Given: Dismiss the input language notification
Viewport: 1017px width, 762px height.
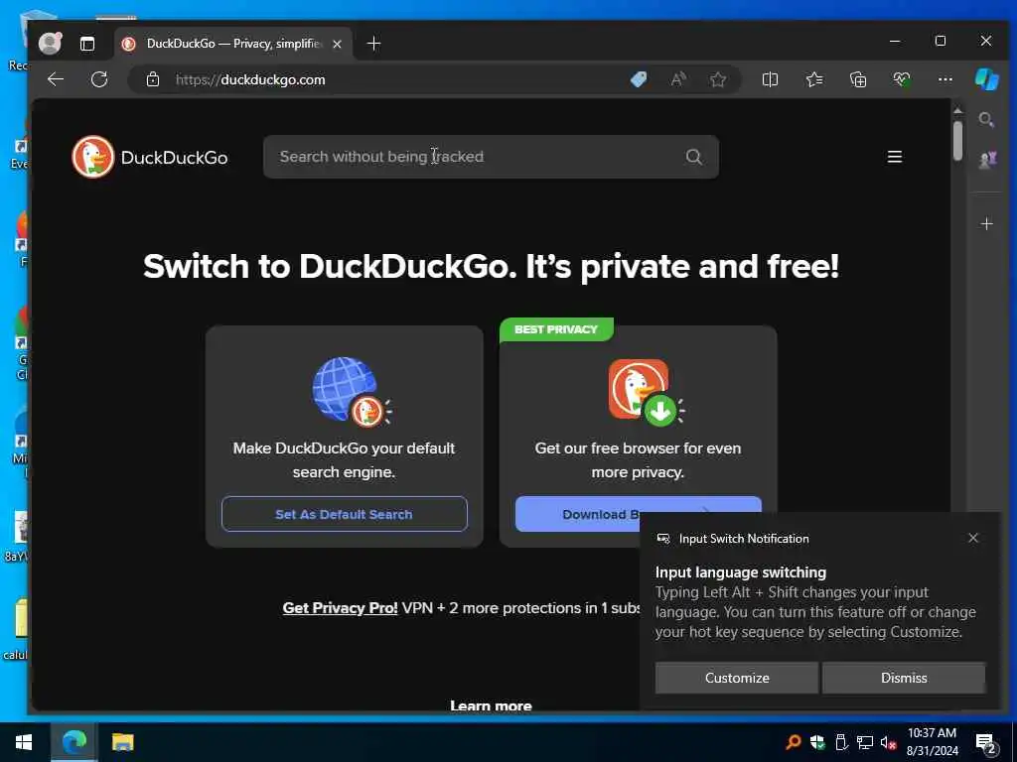Looking at the screenshot, I should tap(904, 678).
